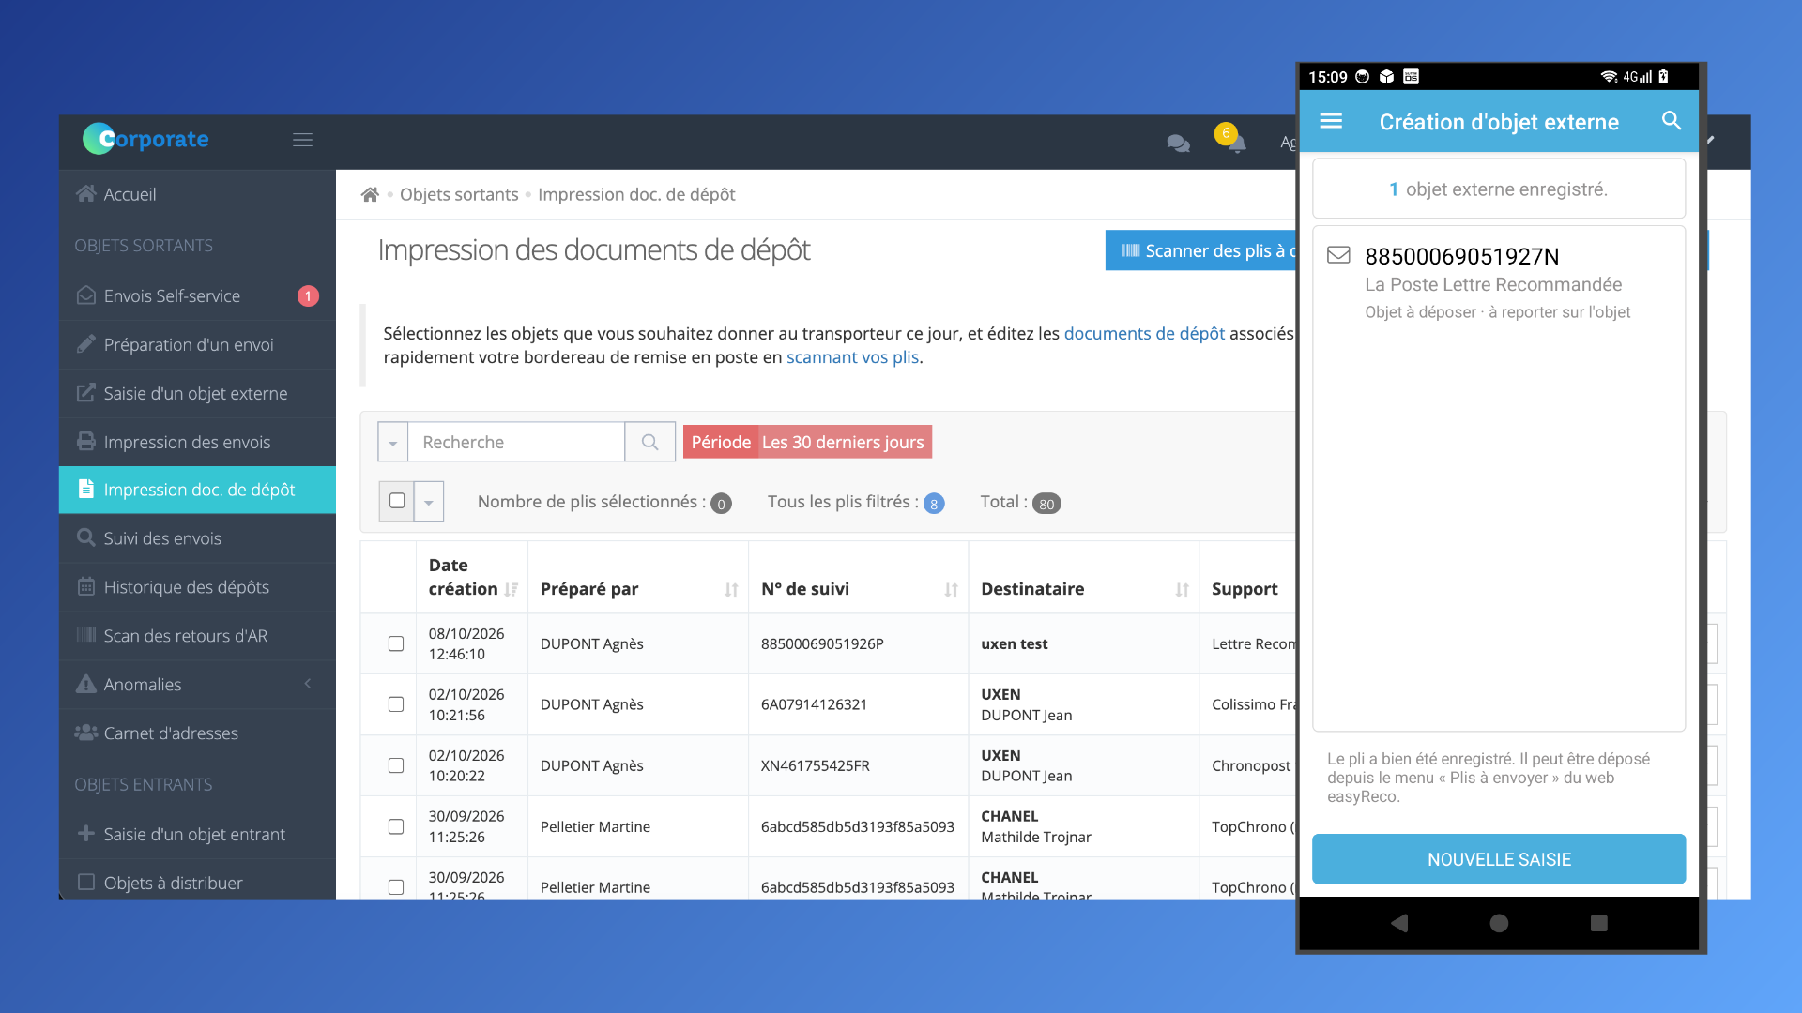Expand the Anomalies submenu
Screen dimensions: 1802x1013
[x=308, y=684]
